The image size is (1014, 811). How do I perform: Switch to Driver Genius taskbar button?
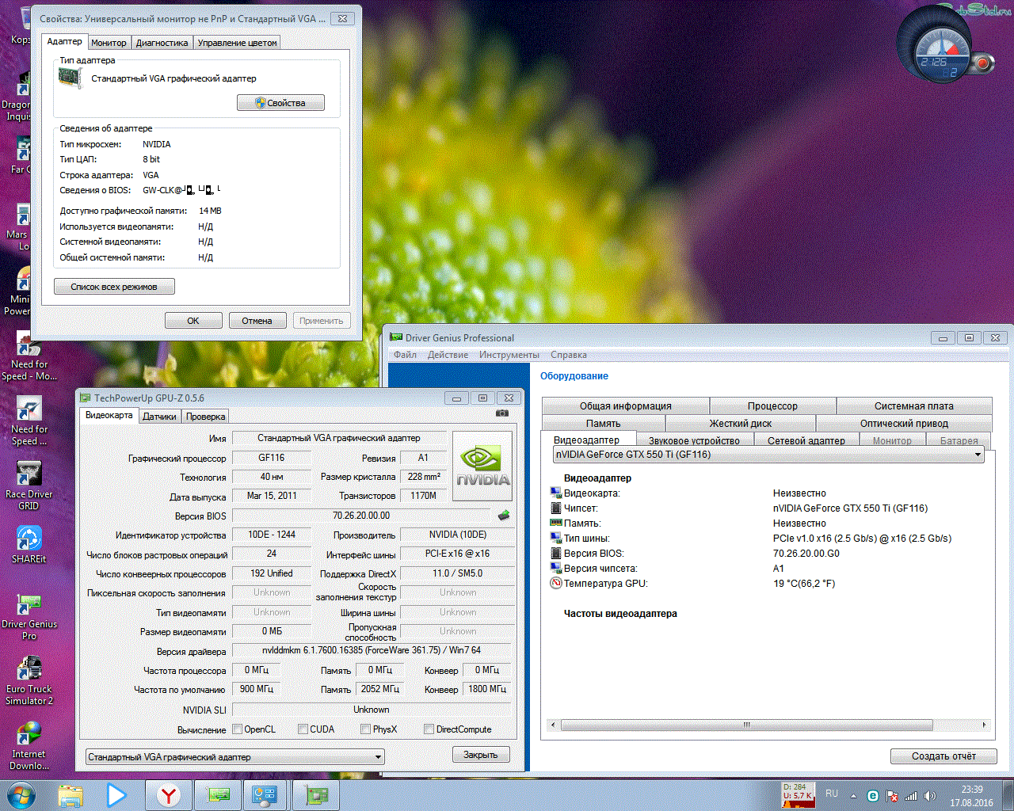tap(217, 794)
